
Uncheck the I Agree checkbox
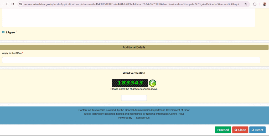(3, 32)
